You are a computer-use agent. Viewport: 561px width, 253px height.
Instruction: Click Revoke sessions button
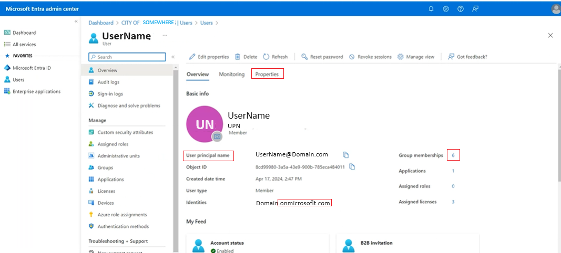pos(370,57)
